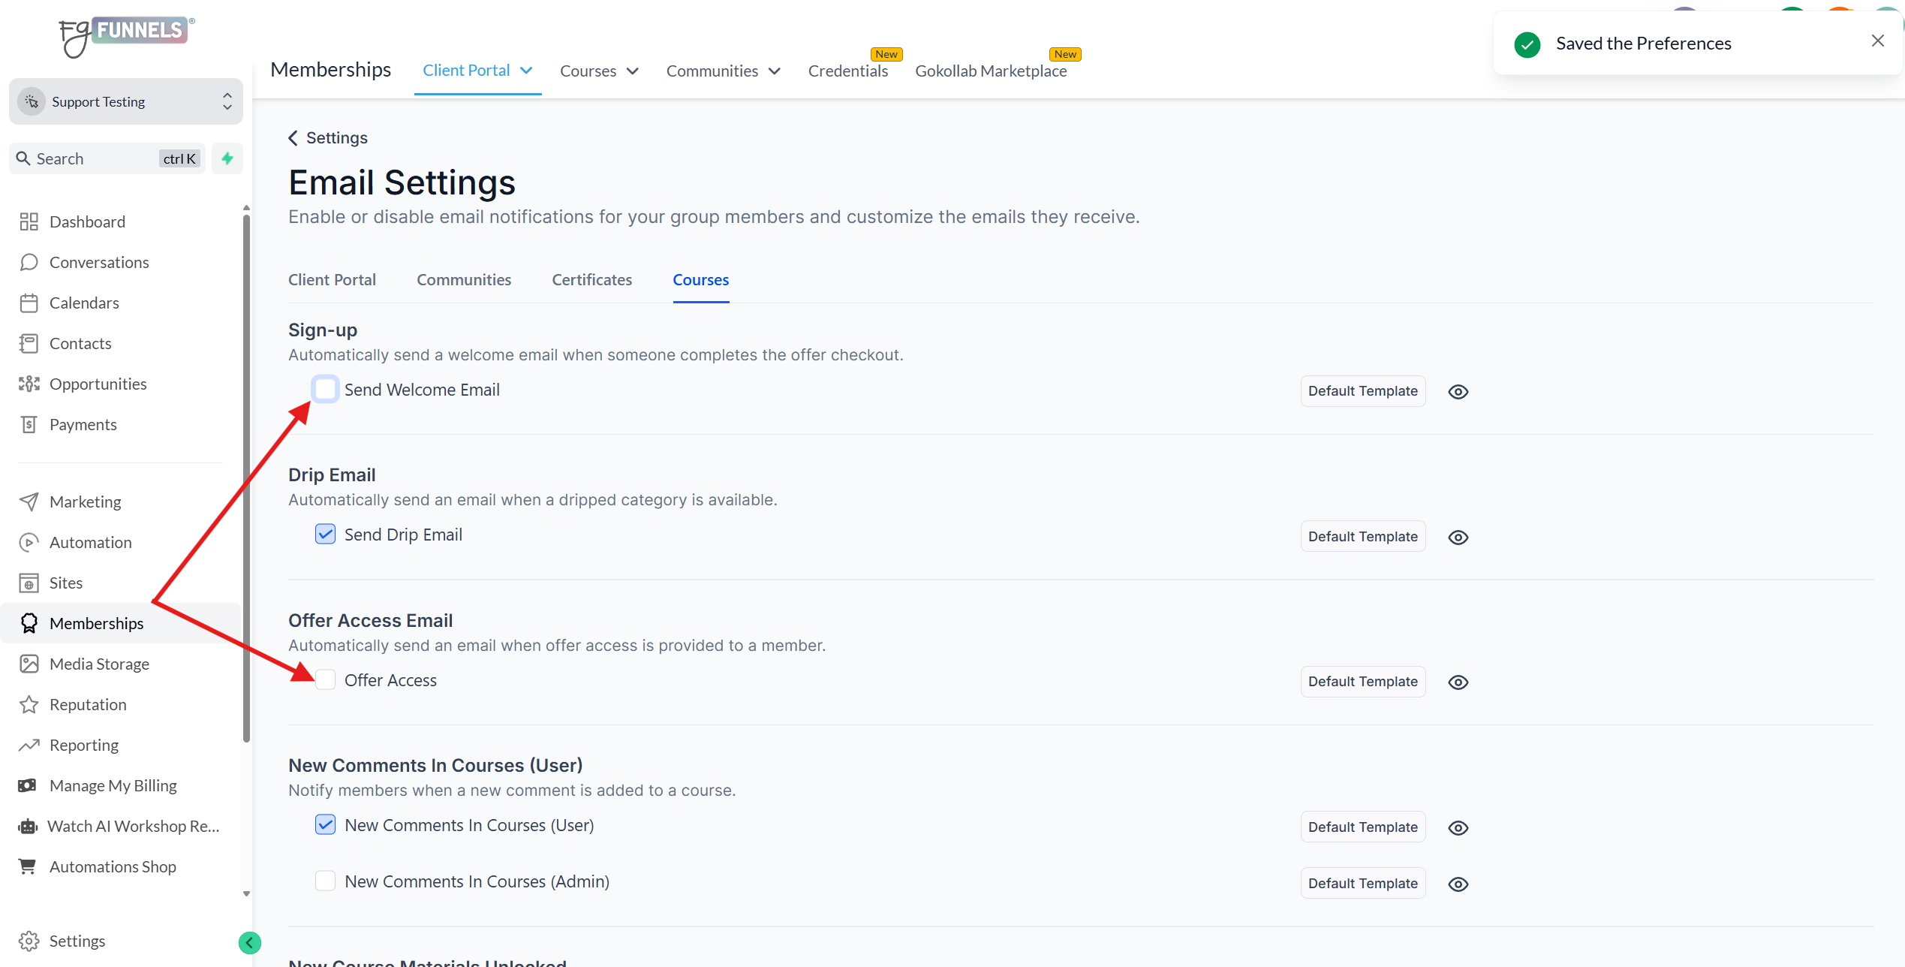The height and width of the screenshot is (967, 1905).
Task: Enable New Comments In Courses (Admin)
Action: (325, 881)
